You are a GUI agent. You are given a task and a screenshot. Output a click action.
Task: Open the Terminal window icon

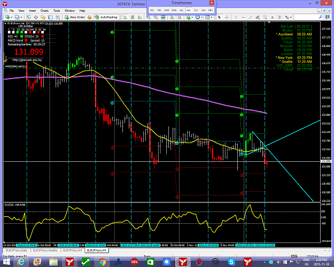click(x=50, y=17)
